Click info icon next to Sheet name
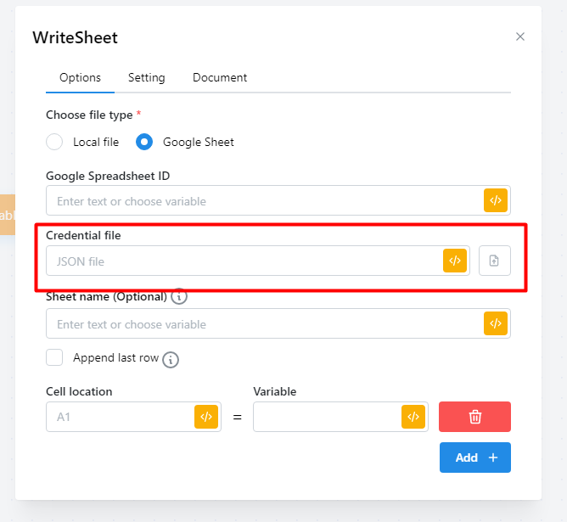 point(179,297)
